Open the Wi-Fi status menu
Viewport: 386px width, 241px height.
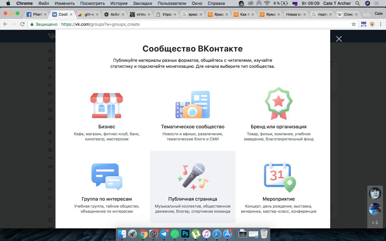point(267,3)
